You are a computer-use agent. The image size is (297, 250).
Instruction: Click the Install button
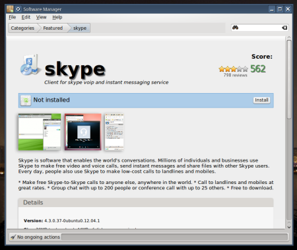click(x=261, y=100)
